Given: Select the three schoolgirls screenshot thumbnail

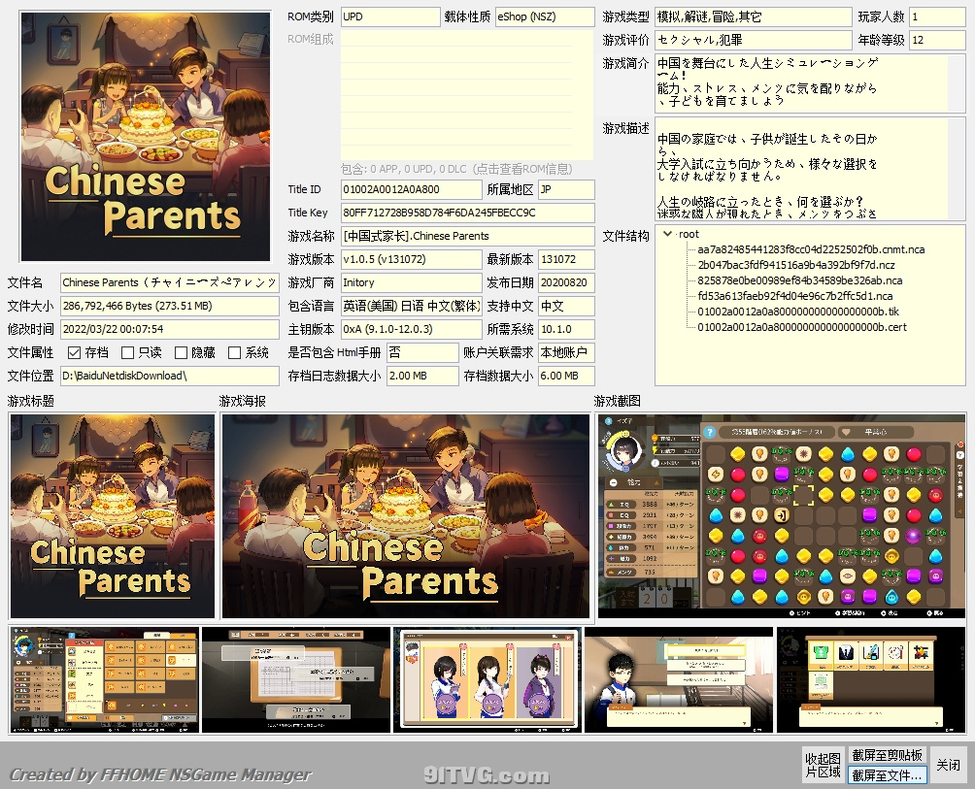Looking at the screenshot, I should tap(488, 679).
